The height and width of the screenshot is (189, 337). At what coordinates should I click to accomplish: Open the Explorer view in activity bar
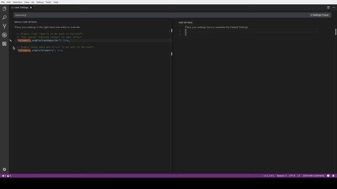pos(4,9)
